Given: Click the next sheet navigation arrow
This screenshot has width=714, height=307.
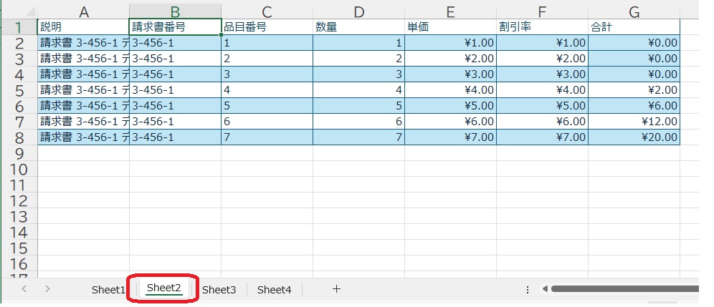Looking at the screenshot, I should (47, 289).
